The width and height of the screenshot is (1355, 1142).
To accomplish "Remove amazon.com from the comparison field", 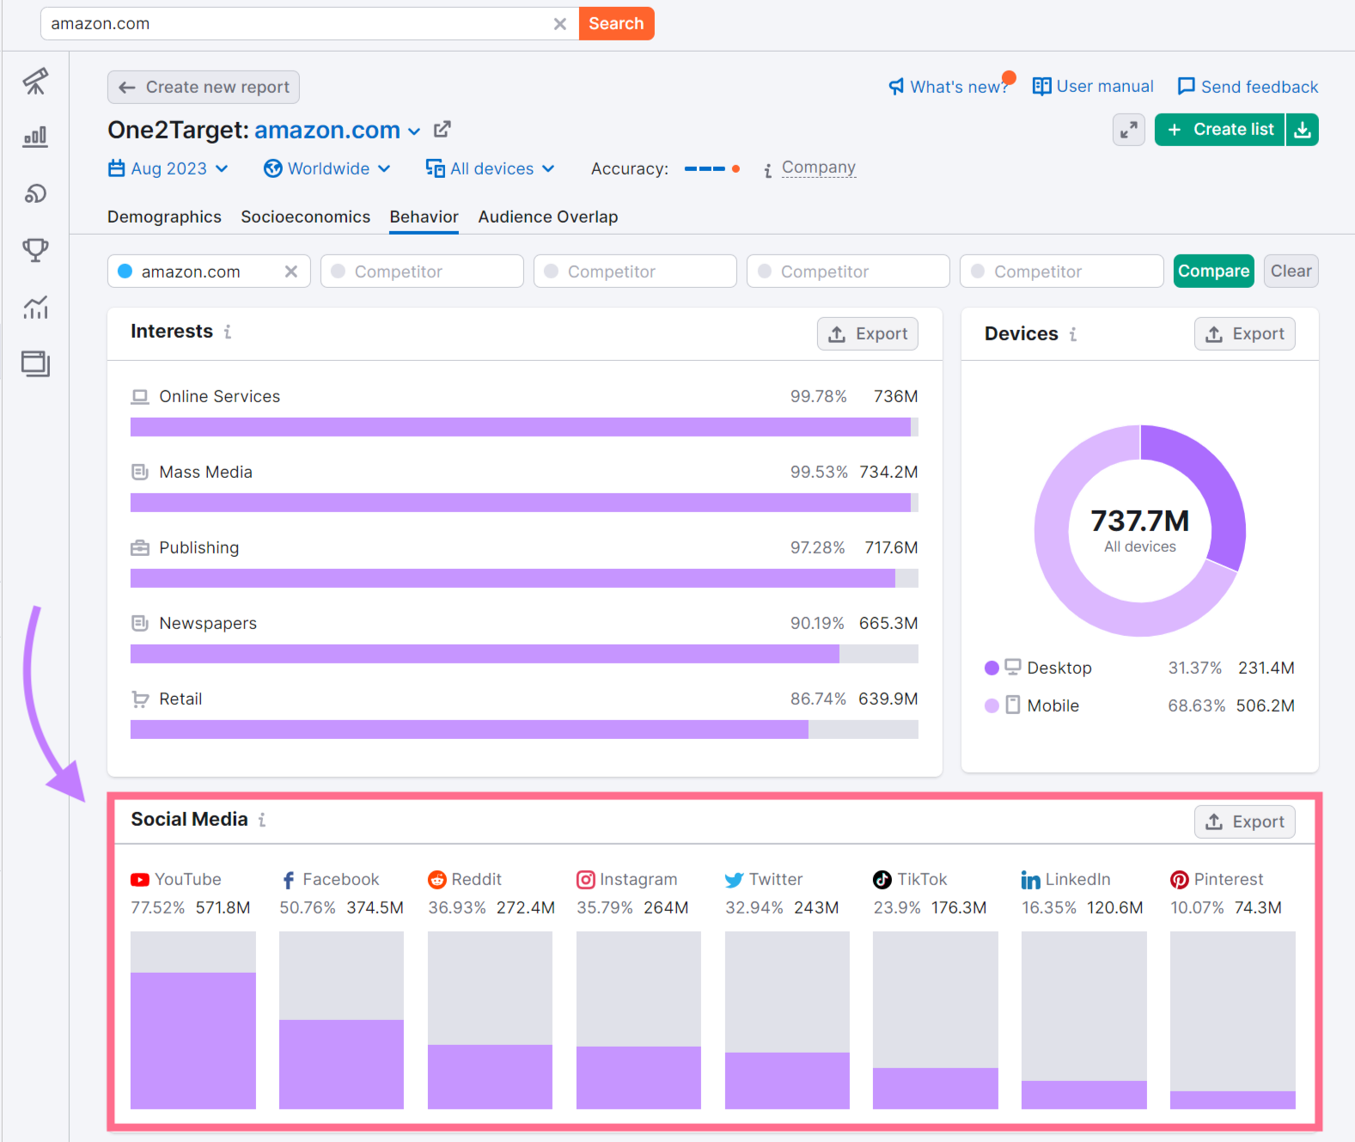I will coord(291,272).
